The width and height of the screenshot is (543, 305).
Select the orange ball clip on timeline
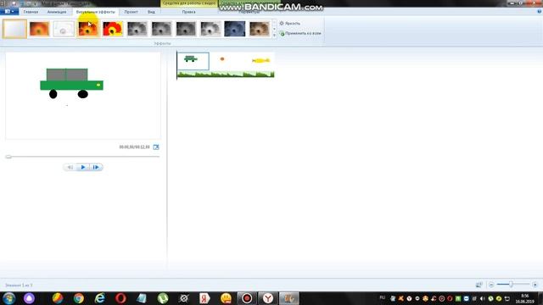(225, 61)
